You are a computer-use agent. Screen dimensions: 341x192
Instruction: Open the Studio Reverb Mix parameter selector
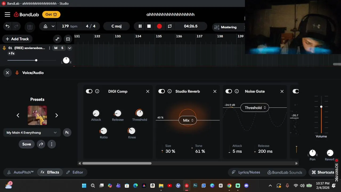(188, 120)
